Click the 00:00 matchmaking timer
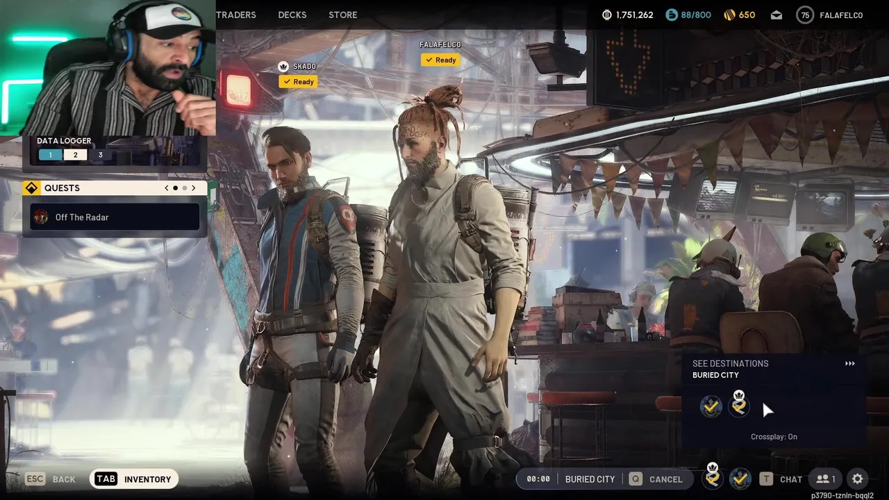 click(x=538, y=479)
